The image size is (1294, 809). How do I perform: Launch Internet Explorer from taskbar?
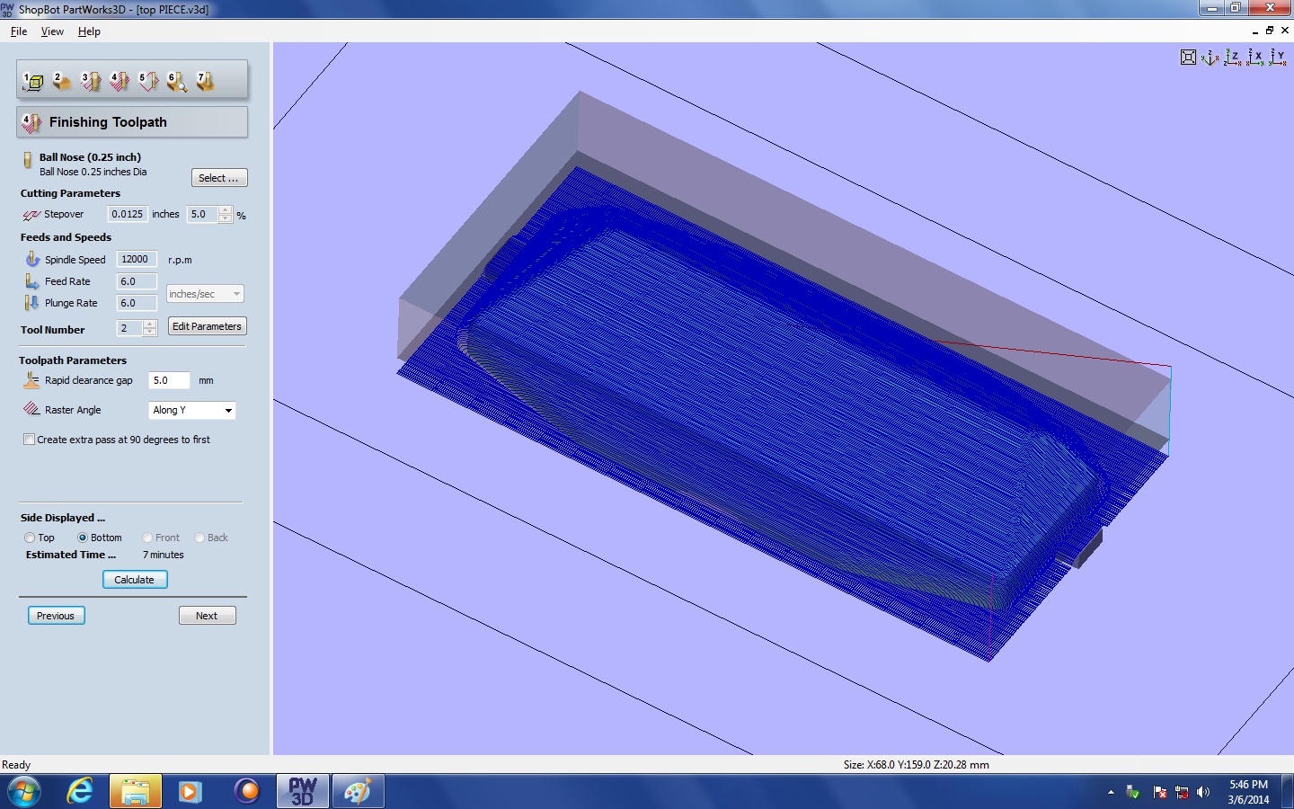(x=80, y=792)
